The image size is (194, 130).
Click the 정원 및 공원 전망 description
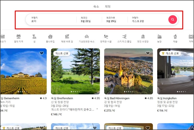[x=167, y=102]
